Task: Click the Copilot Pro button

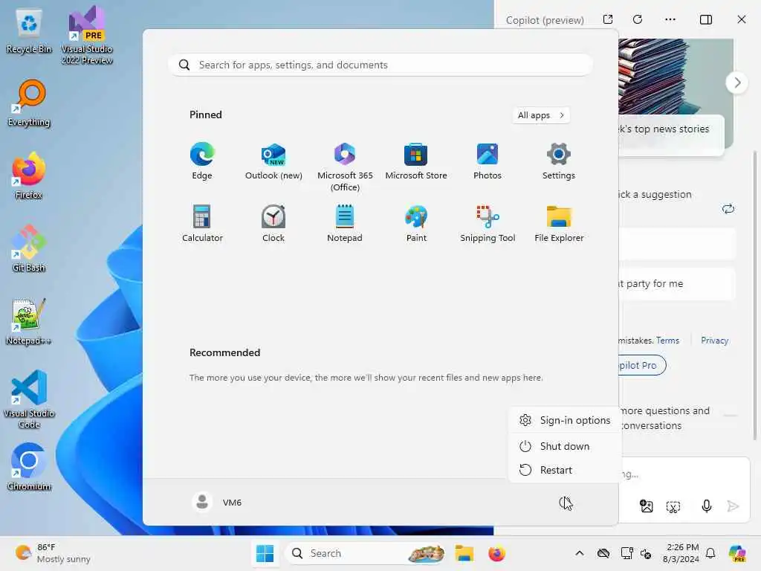Action: (x=641, y=365)
